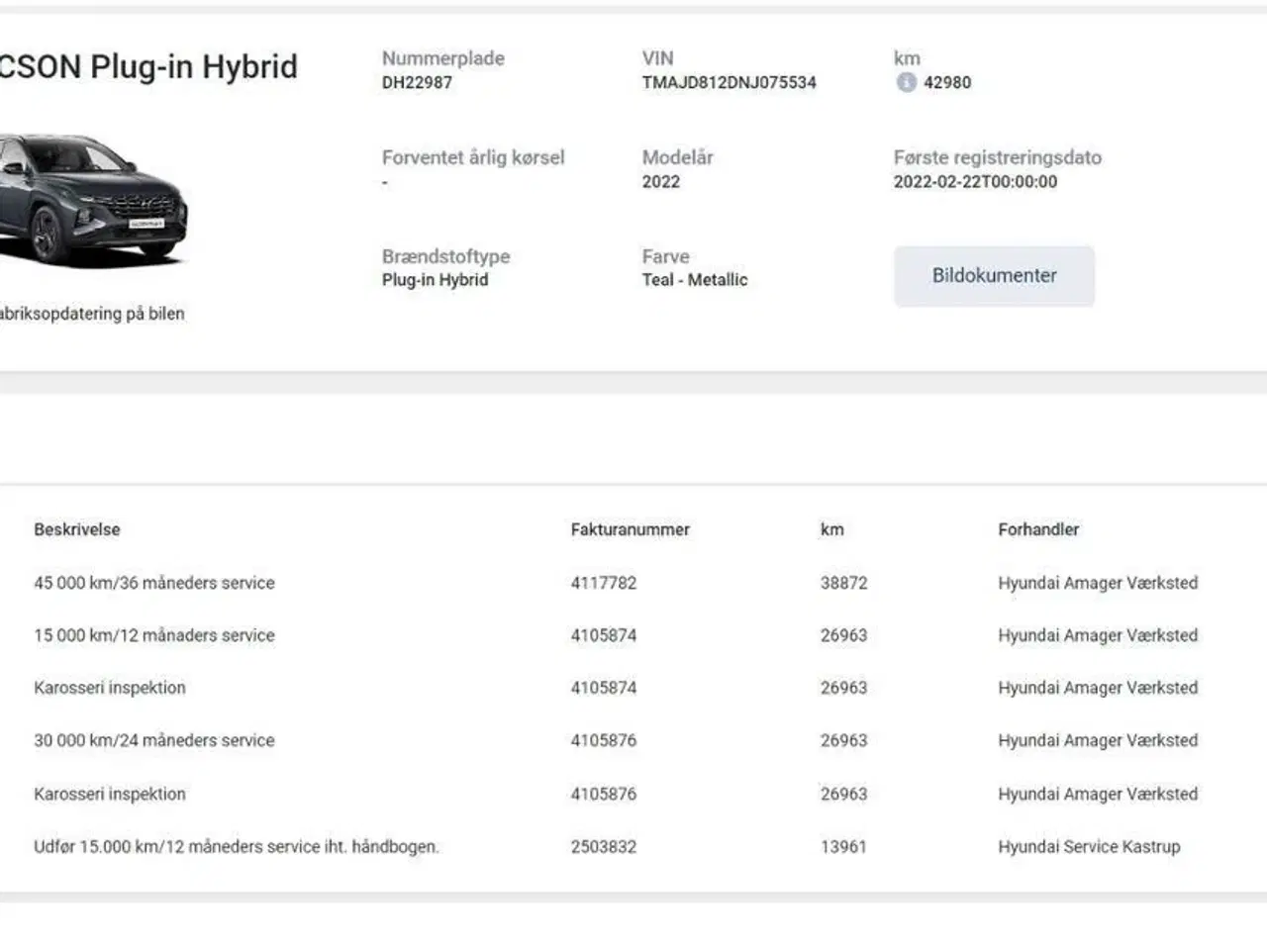This screenshot has width=1267, height=950.
Task: Click model year value 2022
Action: click(660, 182)
